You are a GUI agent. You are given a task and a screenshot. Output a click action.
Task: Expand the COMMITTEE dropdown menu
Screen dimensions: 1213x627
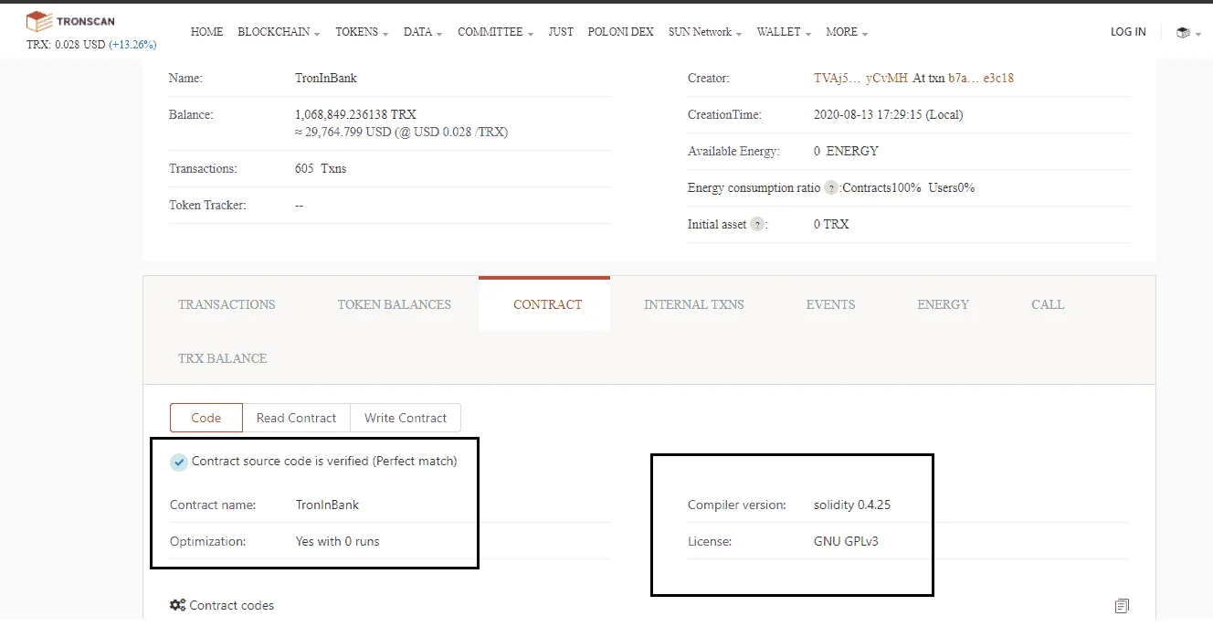[x=496, y=32]
